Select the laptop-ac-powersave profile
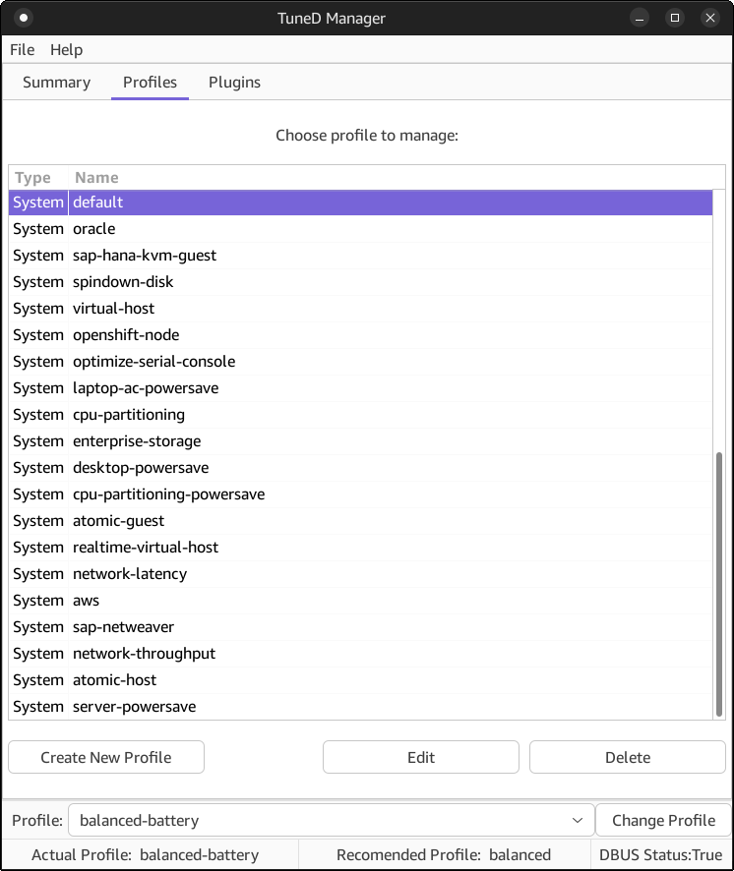734x871 pixels. [360, 388]
